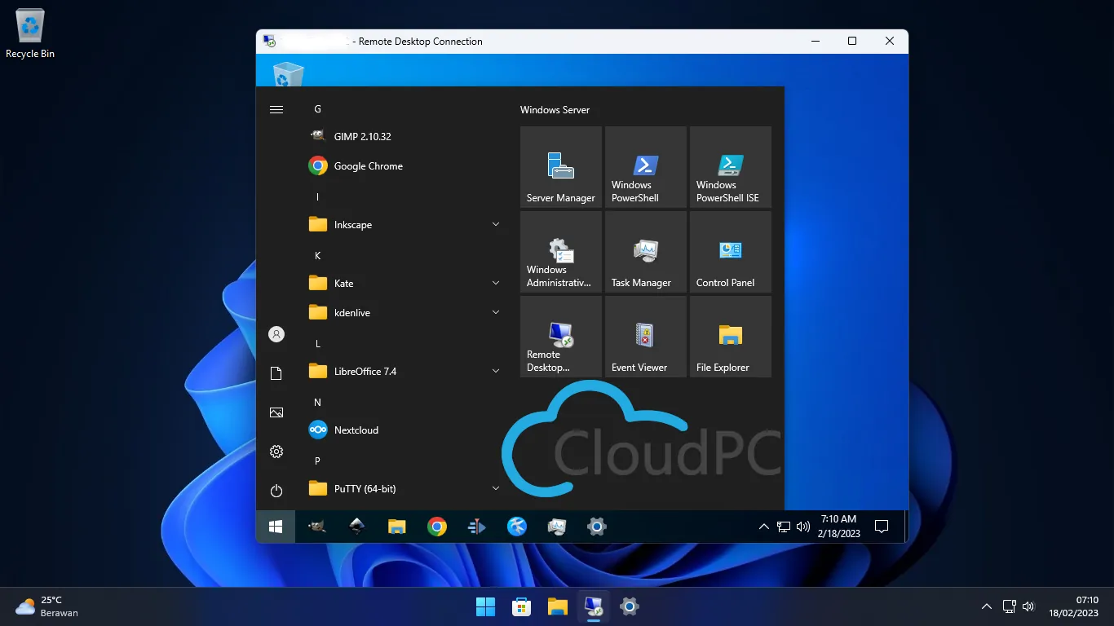The image size is (1114, 626).
Task: Open the Control Panel tile
Action: point(731,252)
